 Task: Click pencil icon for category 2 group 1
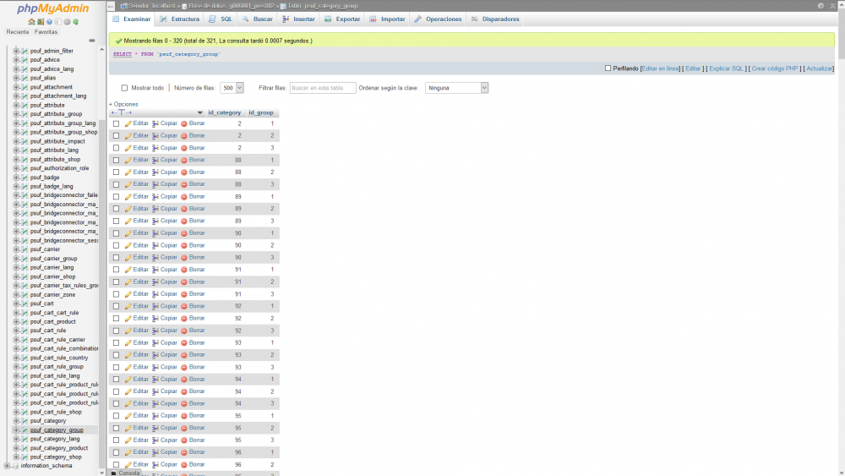pos(128,123)
